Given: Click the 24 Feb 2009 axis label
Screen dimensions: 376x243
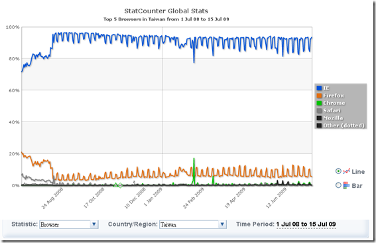Looking at the screenshot, I should (193, 198).
